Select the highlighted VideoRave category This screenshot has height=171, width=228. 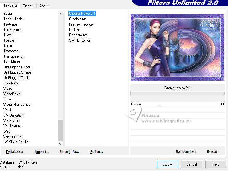(12, 94)
